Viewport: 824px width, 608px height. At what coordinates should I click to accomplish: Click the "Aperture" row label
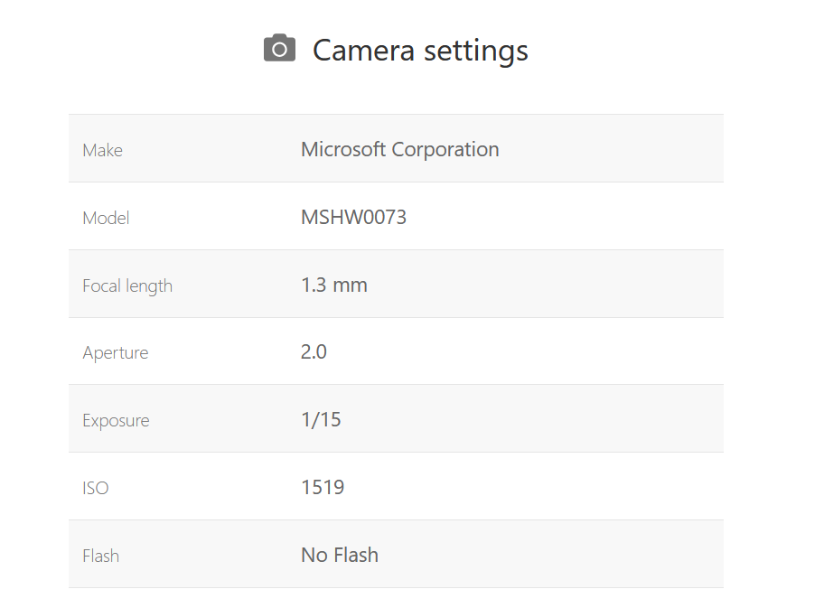click(115, 353)
